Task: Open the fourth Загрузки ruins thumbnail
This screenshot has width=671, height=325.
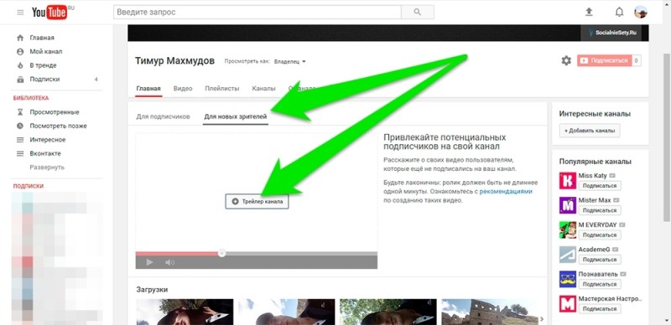Action: (x=490, y=312)
